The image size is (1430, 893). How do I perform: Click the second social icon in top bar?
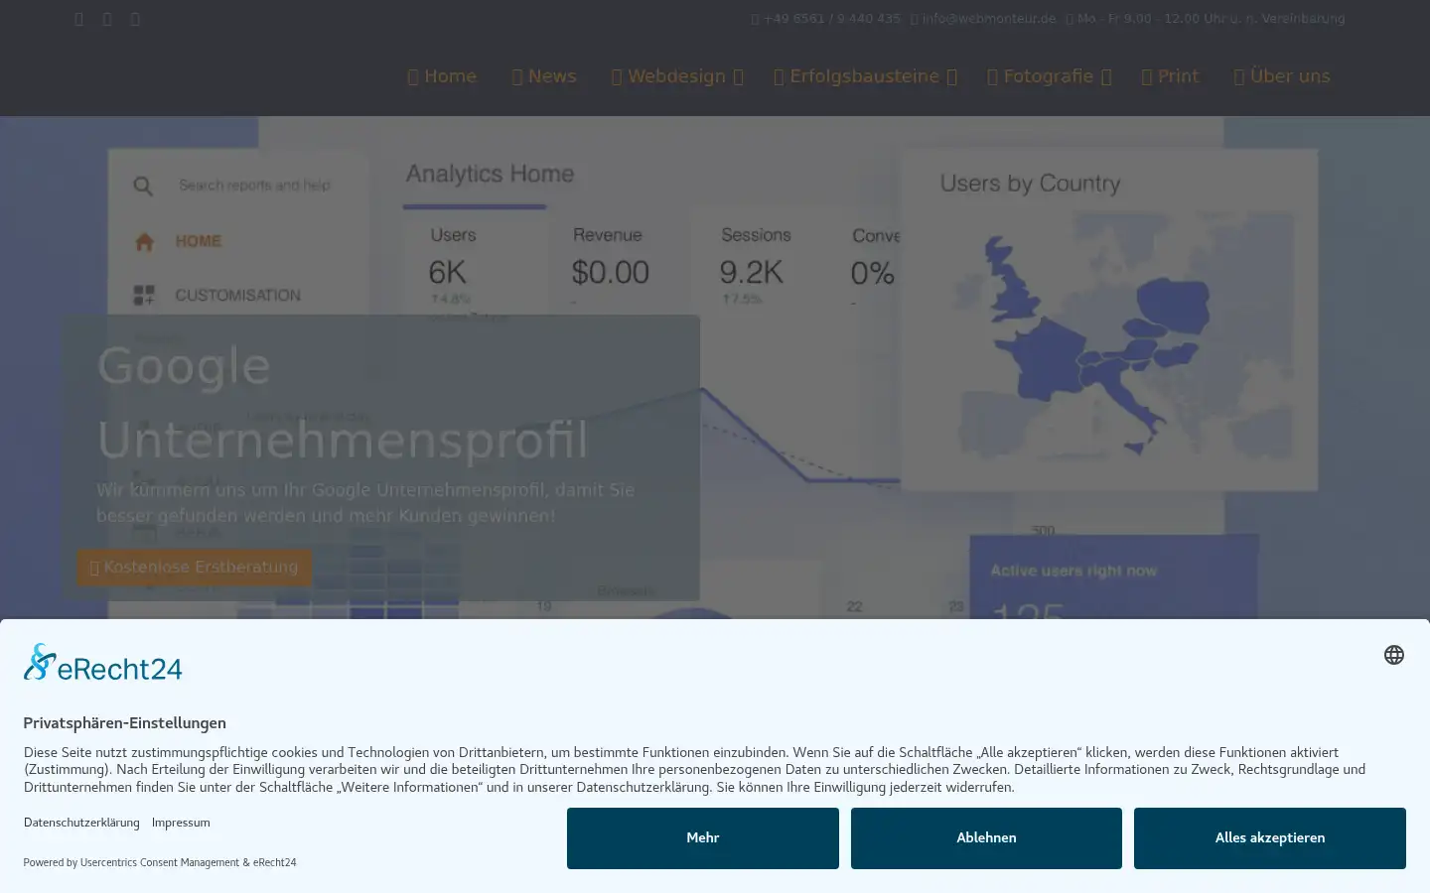107,19
